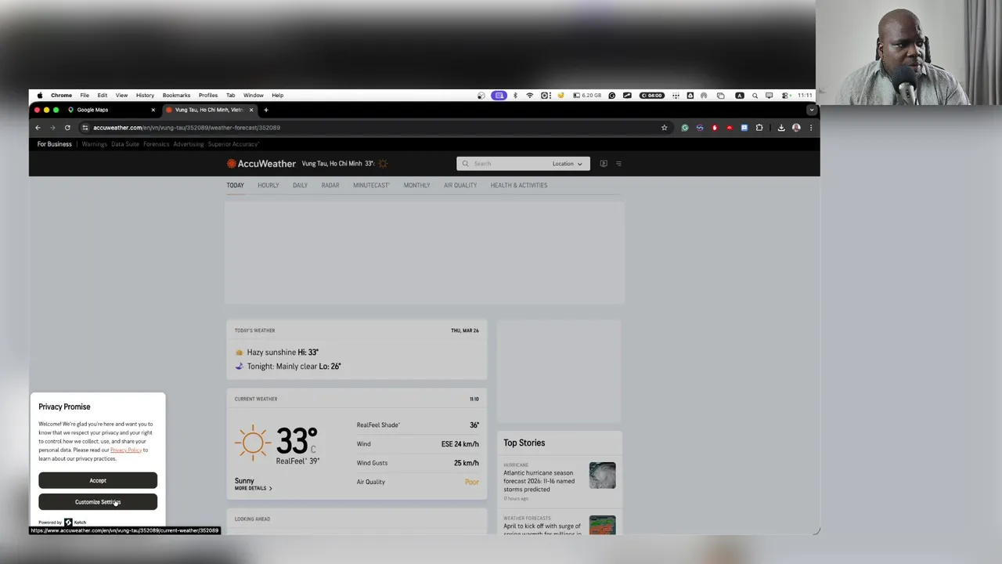The width and height of the screenshot is (1002, 564).
Task: Open the Warnings link
Action: 94,144
